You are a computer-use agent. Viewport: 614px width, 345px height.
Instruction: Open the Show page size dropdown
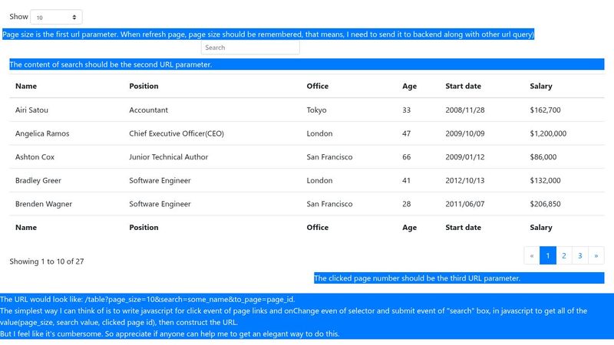coord(56,17)
